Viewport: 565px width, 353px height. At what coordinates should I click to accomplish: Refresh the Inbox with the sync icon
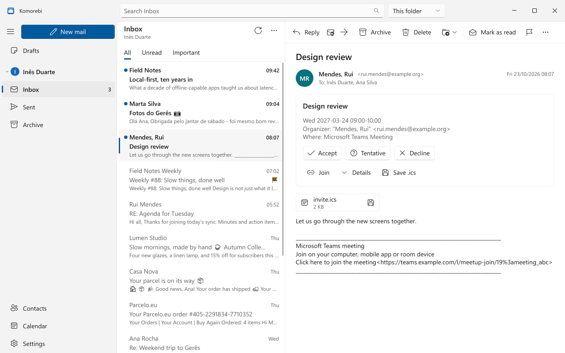pyautogui.click(x=258, y=30)
